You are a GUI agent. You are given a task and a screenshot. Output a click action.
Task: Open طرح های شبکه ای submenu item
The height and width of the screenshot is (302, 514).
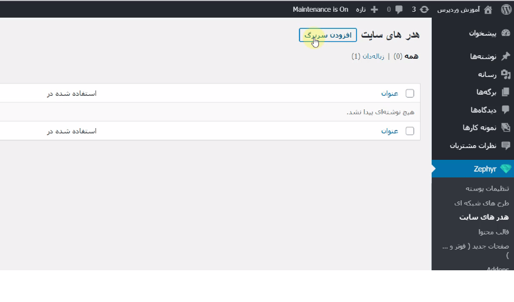[x=482, y=203]
